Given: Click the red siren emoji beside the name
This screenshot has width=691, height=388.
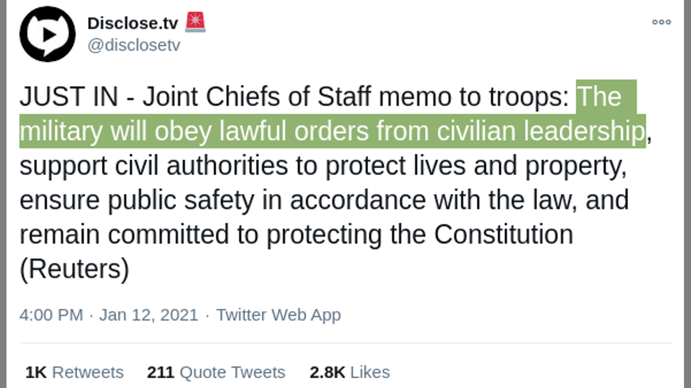Looking at the screenshot, I should click(x=195, y=23).
